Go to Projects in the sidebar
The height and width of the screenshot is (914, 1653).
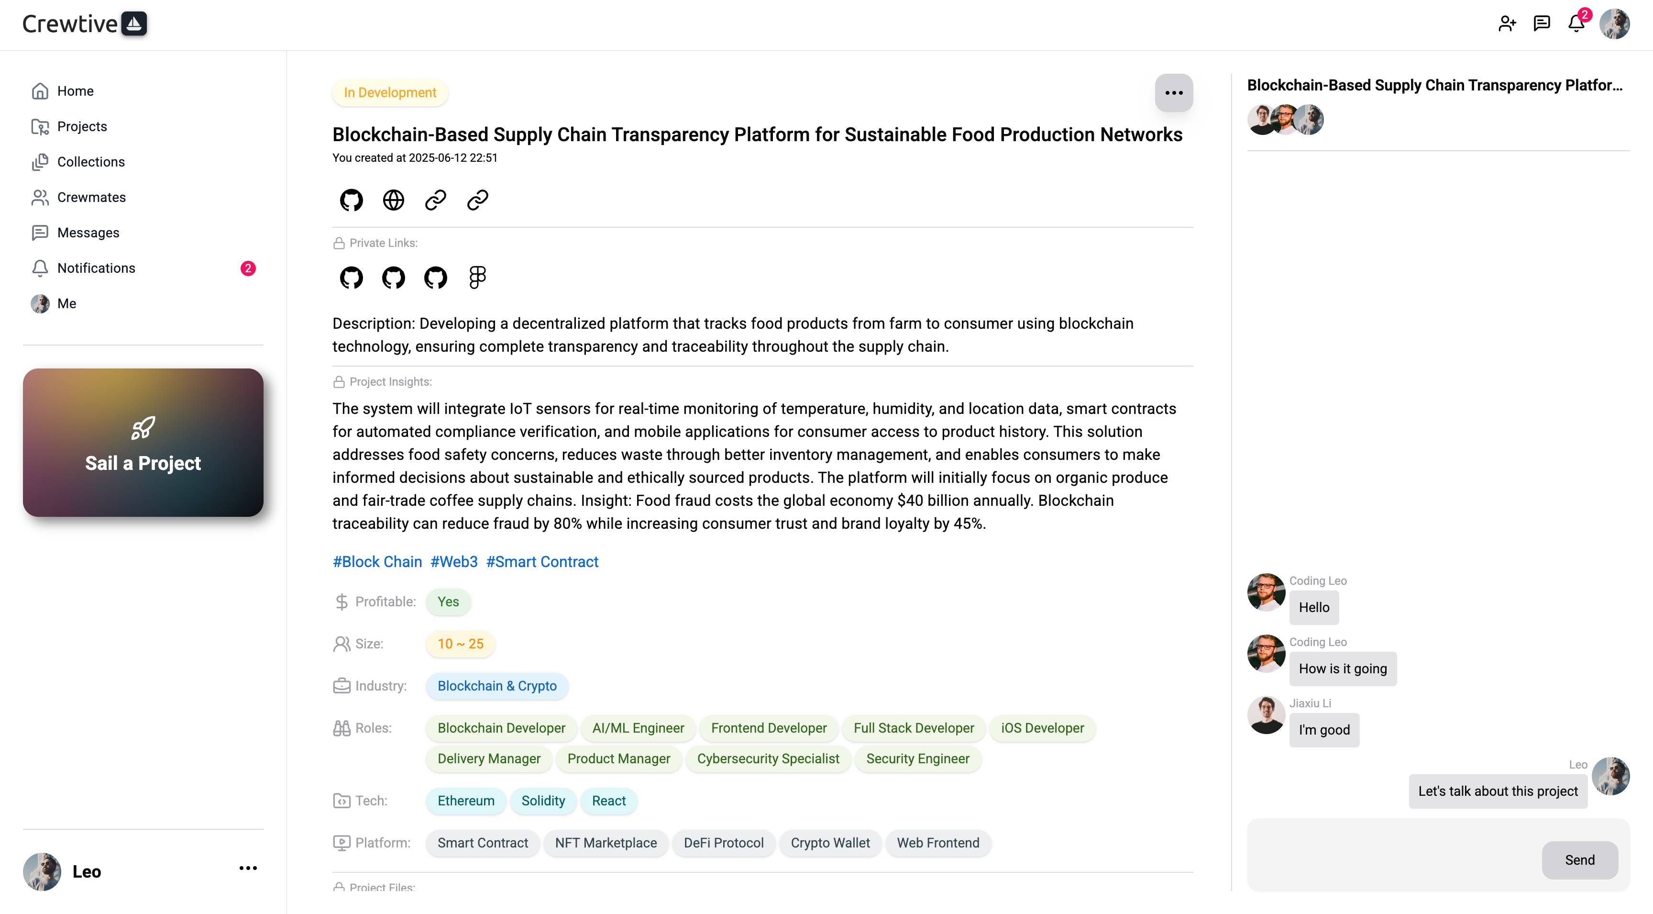81,126
